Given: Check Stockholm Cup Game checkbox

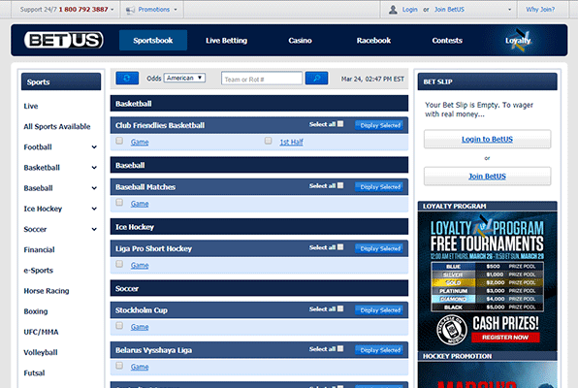Looking at the screenshot, I should click(119, 326).
